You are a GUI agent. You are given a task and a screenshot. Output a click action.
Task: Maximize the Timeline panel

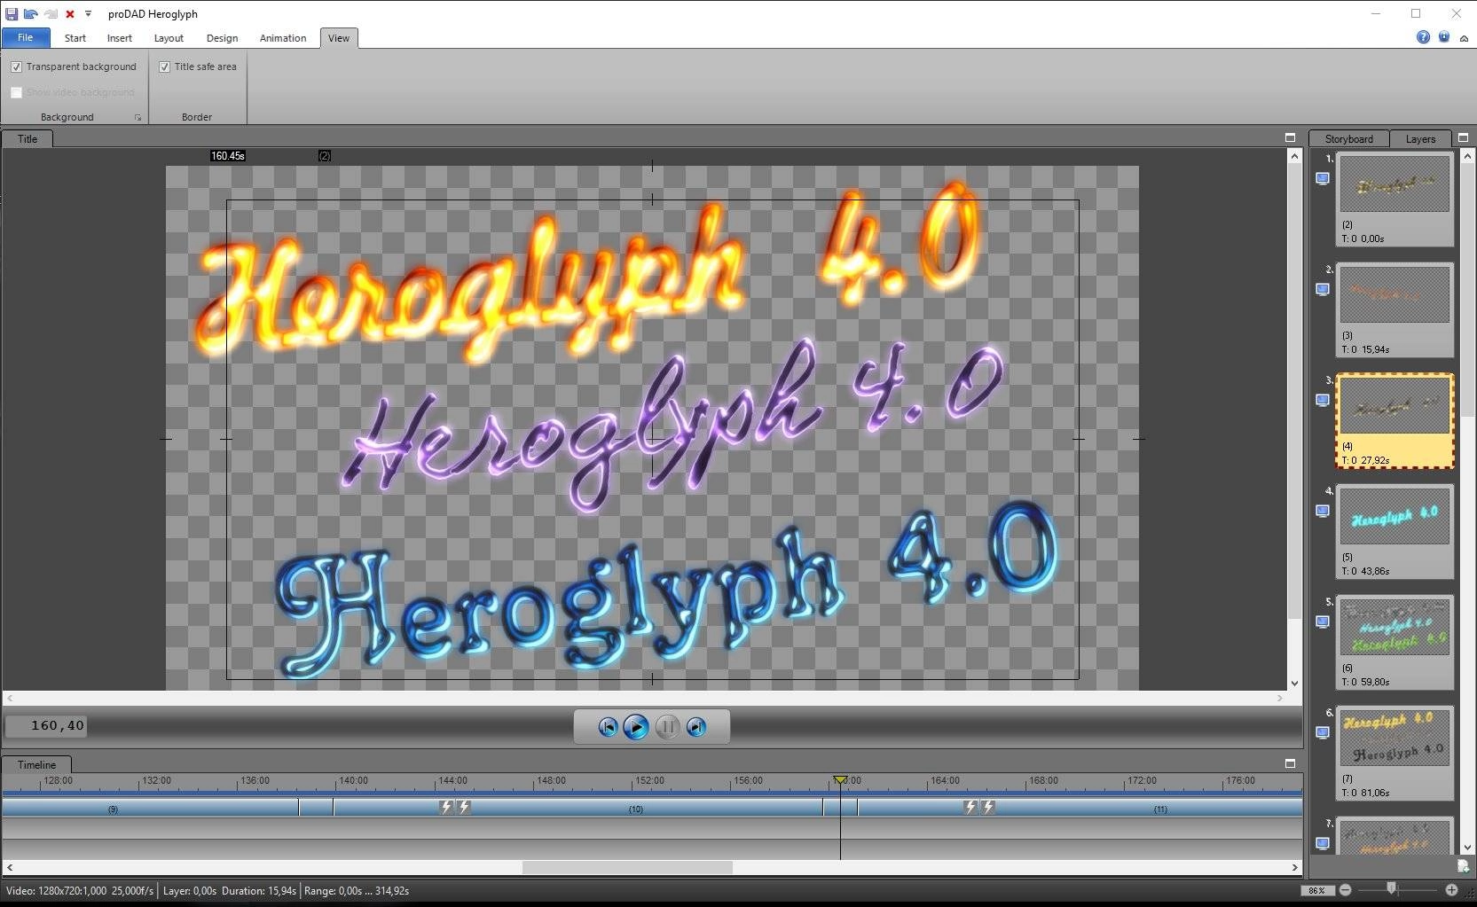click(1290, 763)
